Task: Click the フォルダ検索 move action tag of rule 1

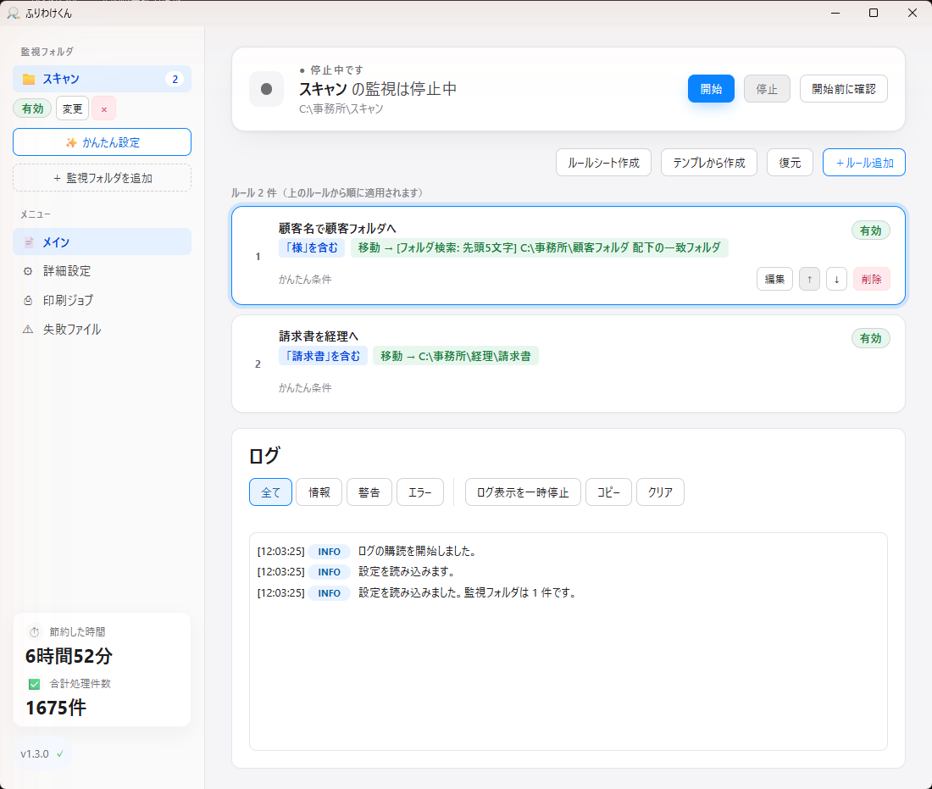Action: click(539, 248)
